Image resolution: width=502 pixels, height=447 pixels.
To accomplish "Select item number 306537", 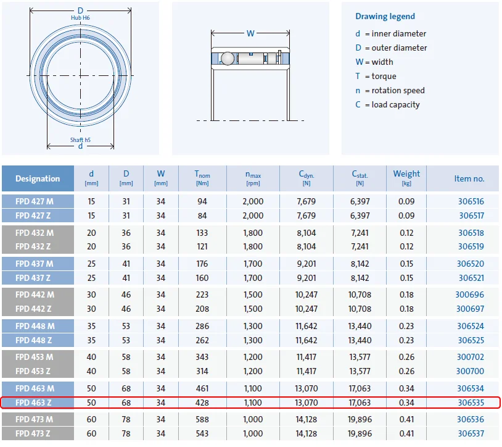I will [470, 433].
